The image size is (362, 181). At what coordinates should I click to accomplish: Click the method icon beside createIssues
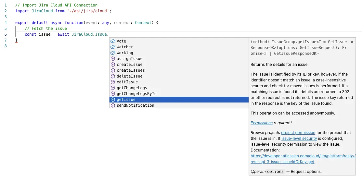113,70
